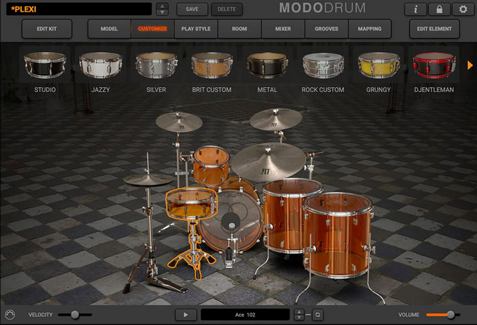Viewport: 477px width, 325px height.
Task: Pick the Grungy yellow snare
Action: pos(379,65)
